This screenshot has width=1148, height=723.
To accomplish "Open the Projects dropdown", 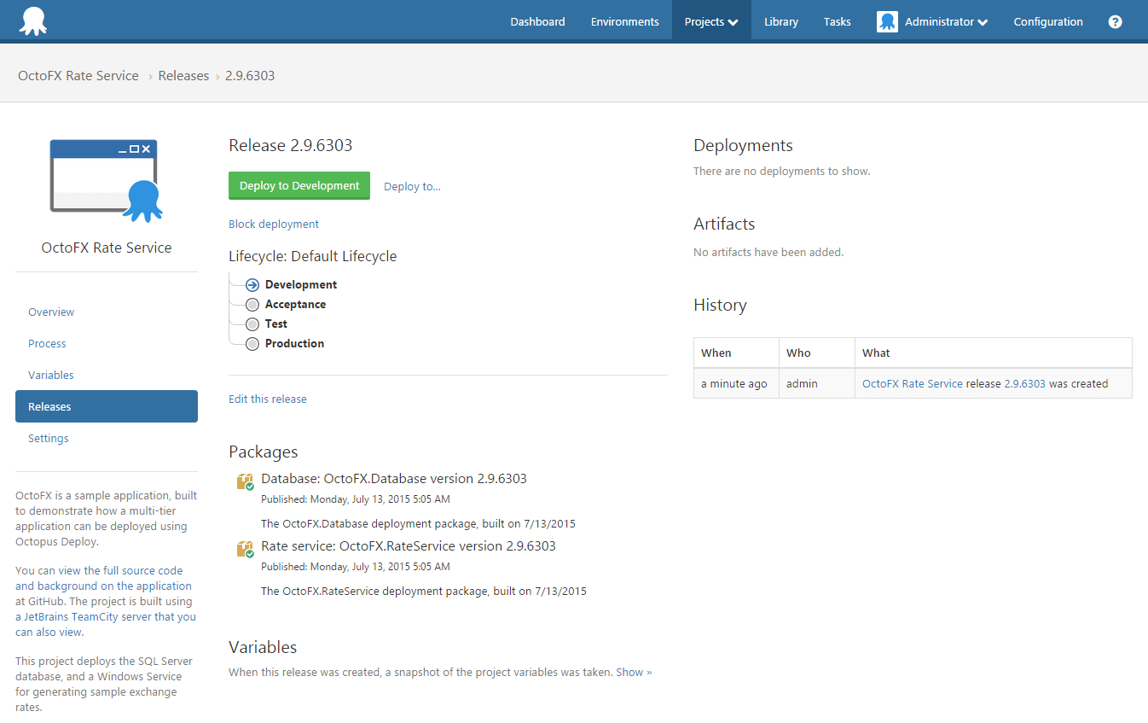I will coord(710,20).
